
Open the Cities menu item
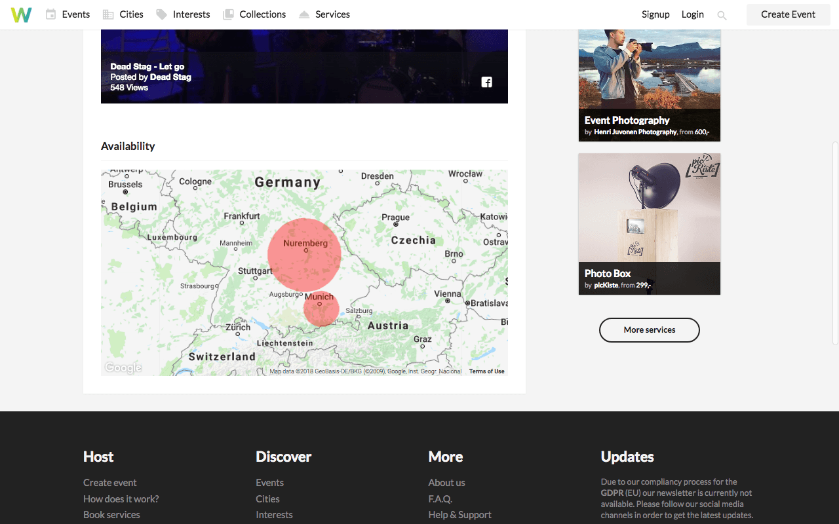131,14
